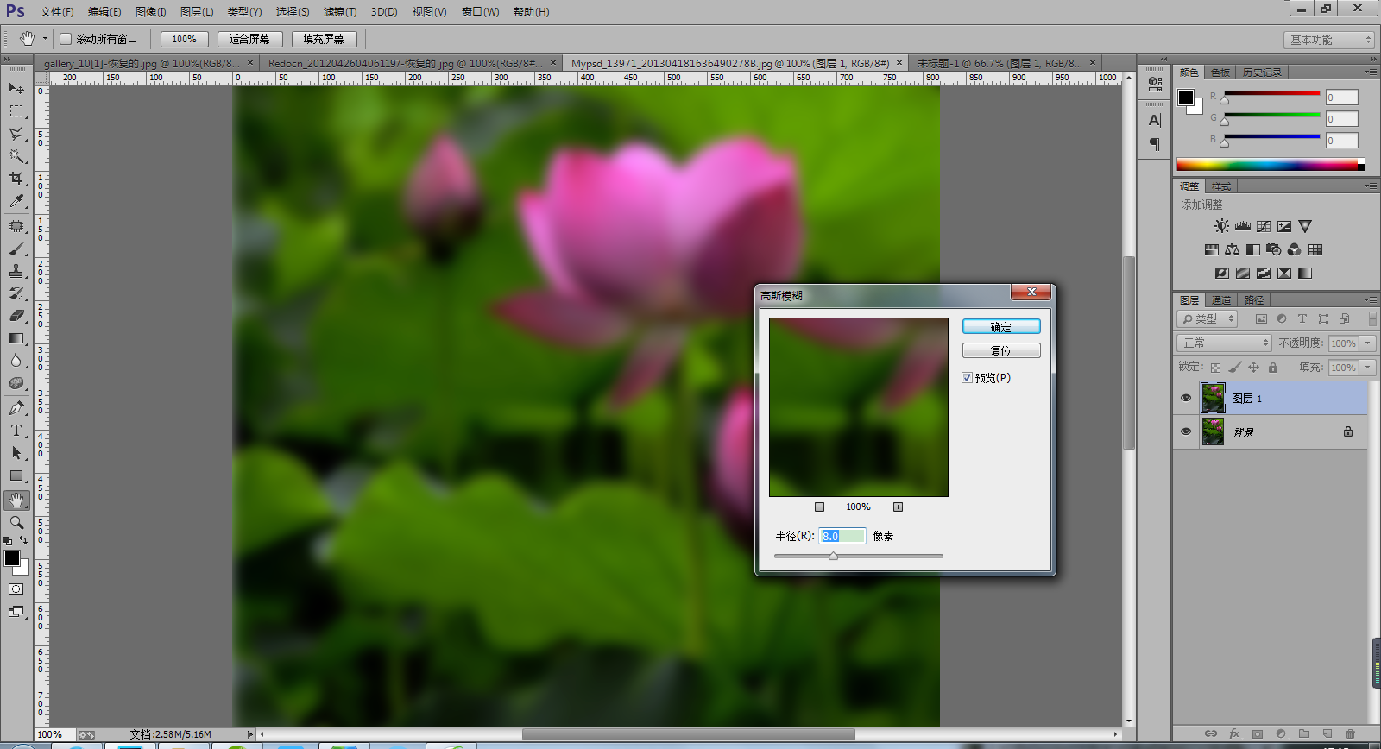
Task: Click 复位 in the 高斯模糊 dialog
Action: click(x=1001, y=351)
